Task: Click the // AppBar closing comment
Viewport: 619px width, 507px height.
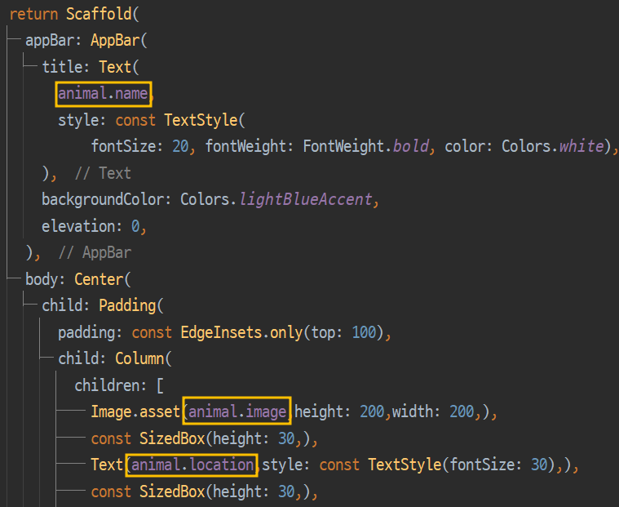Action: 95,253
